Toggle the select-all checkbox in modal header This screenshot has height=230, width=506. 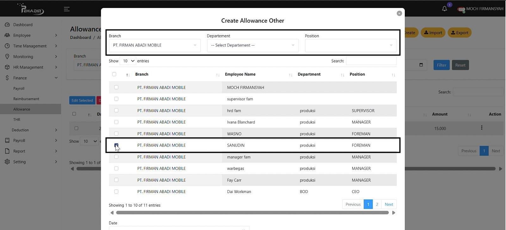[x=114, y=74]
